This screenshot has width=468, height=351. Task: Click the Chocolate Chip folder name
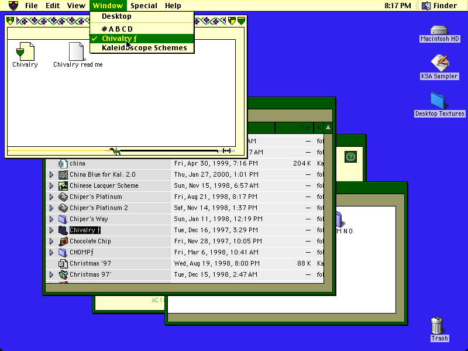[90, 241]
